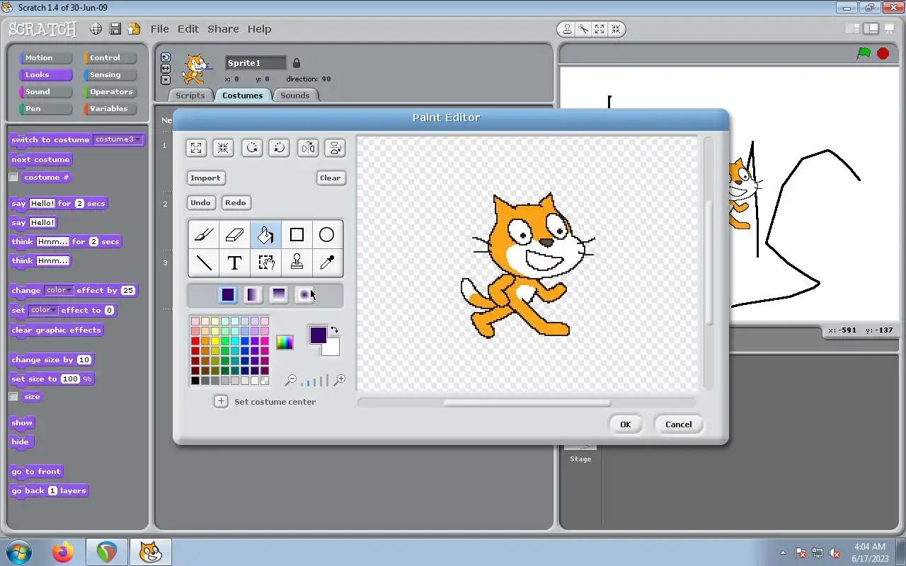Image resolution: width=906 pixels, height=566 pixels.
Task: Choose the radial gradient fill option
Action: [304, 295]
